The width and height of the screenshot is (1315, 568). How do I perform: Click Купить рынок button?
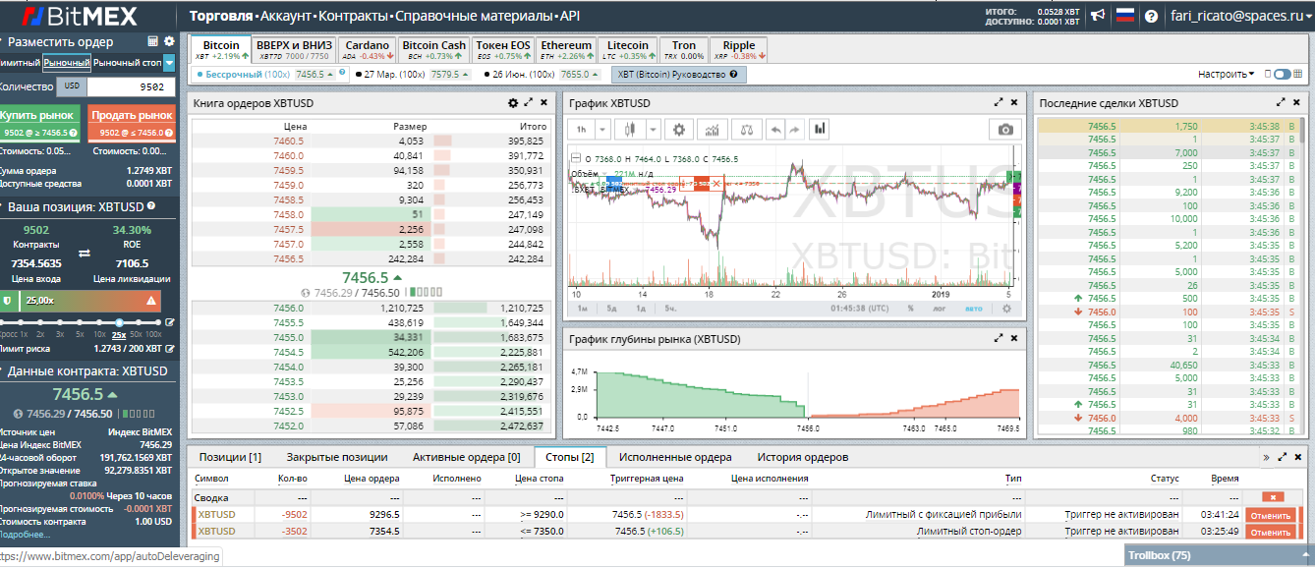click(39, 123)
